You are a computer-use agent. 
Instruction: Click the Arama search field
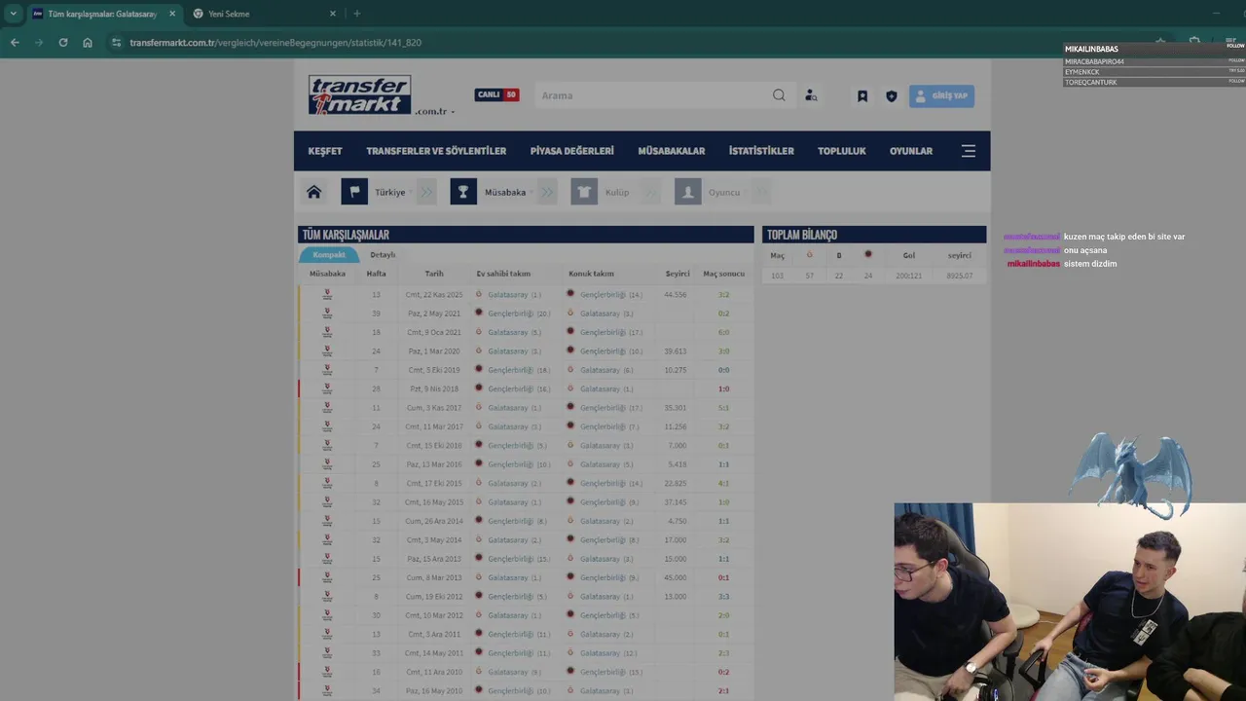pyautogui.click(x=652, y=95)
